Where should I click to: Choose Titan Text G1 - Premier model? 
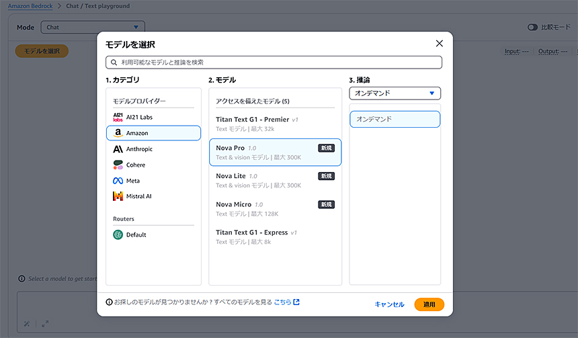275,124
